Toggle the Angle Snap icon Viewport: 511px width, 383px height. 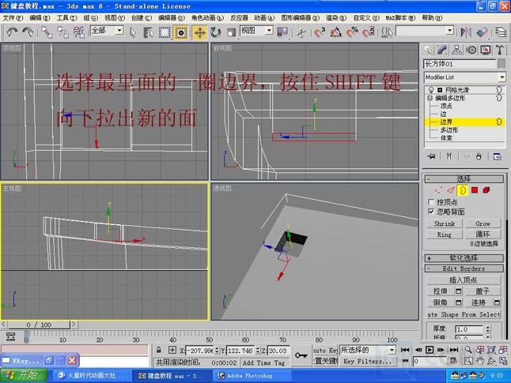[x=336, y=32]
